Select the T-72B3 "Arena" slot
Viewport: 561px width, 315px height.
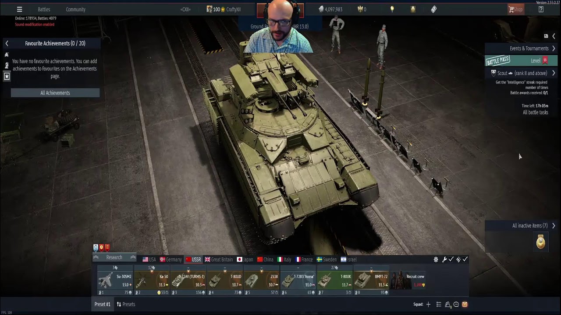click(x=298, y=280)
